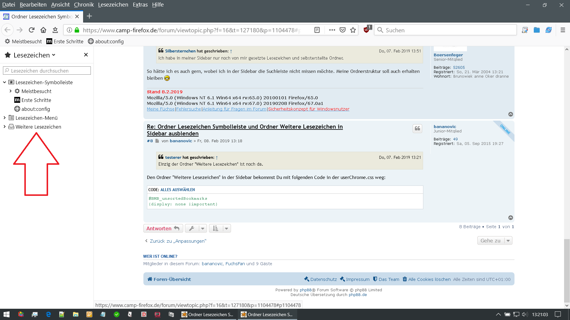The image size is (570, 320).
Task: Click the uBlock Origin shield icon
Action: (367, 30)
